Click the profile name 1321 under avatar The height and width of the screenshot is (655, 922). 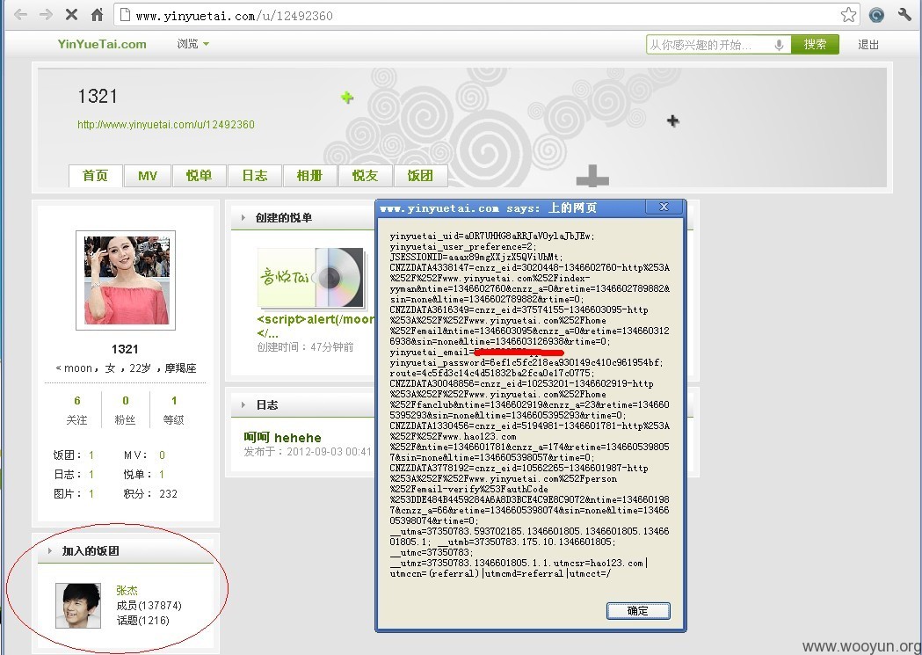pyautogui.click(x=125, y=349)
